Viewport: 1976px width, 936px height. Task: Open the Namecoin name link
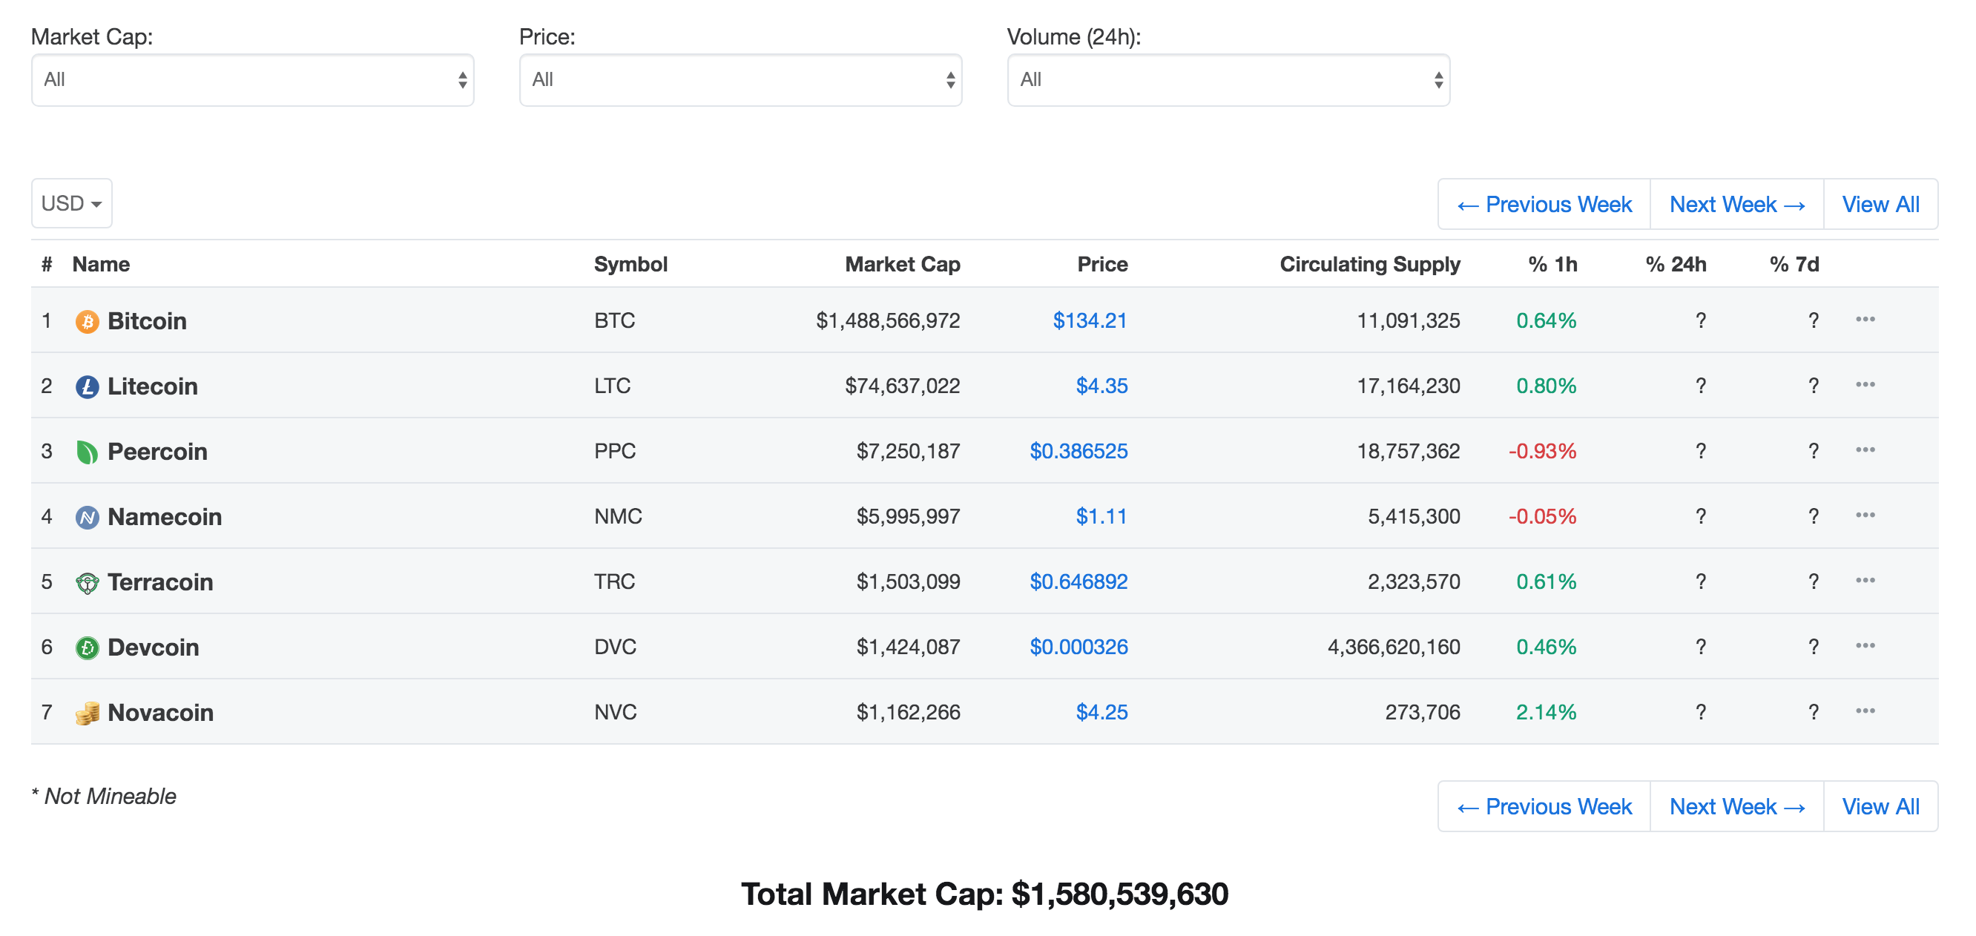pyautogui.click(x=165, y=516)
